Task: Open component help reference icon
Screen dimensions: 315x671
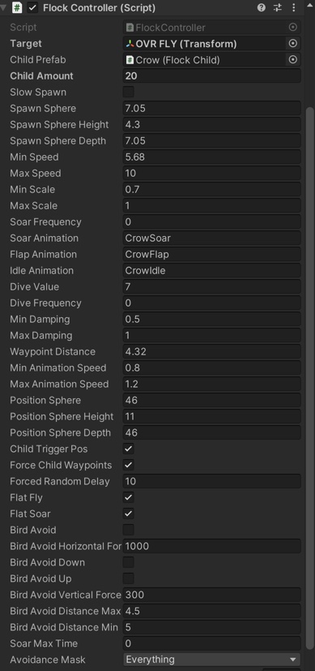Action: point(262,7)
